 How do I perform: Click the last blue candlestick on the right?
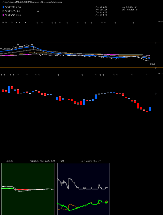[x=150, y=109]
